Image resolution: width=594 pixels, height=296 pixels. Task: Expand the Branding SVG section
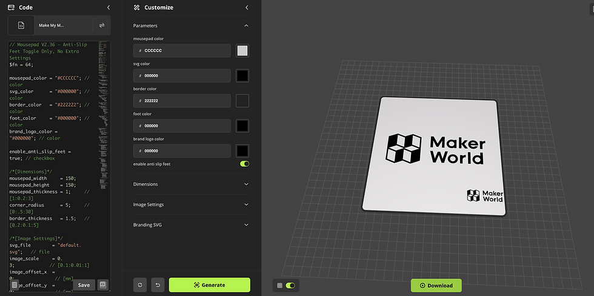[192, 225]
